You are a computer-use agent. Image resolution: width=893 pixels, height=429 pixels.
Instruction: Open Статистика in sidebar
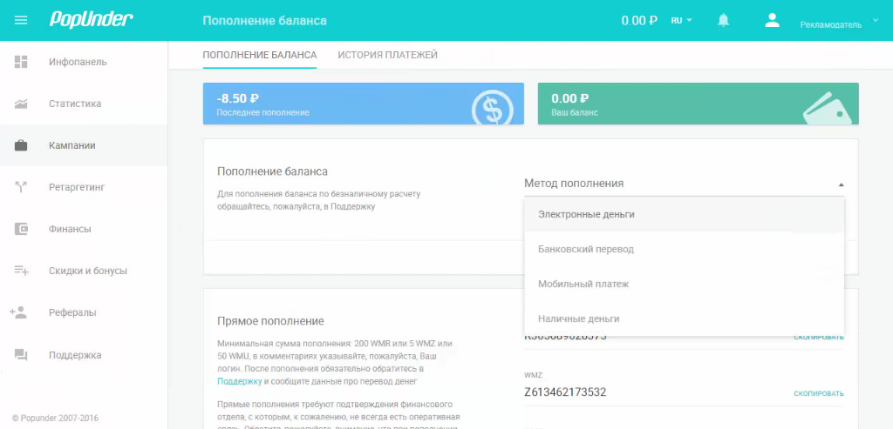[84, 104]
